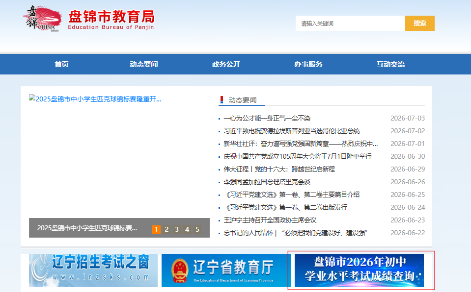Open news 一心为公才能一身正气一尘不染
This screenshot has height=292, width=471.
267,119
